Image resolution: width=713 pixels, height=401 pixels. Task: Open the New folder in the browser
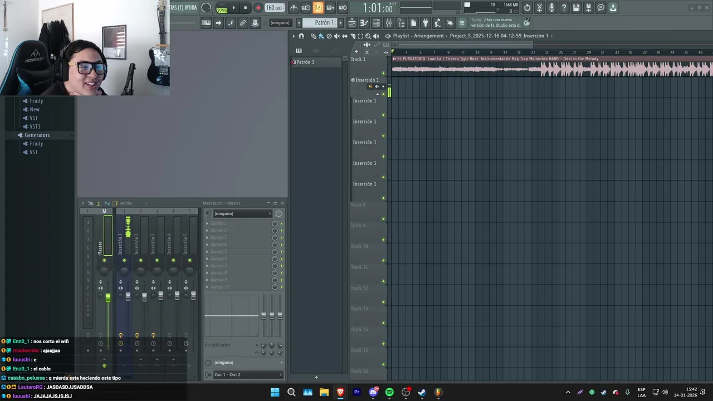[34, 110]
